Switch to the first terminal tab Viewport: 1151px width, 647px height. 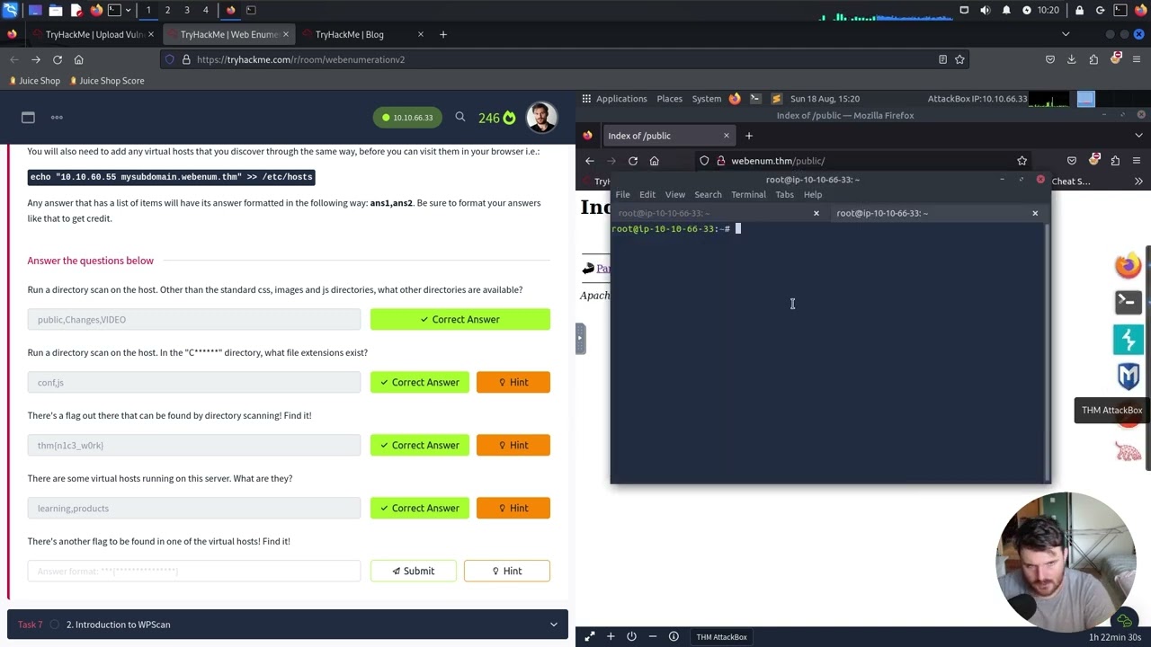click(719, 213)
